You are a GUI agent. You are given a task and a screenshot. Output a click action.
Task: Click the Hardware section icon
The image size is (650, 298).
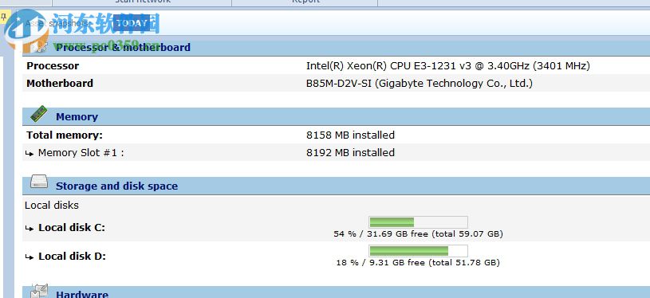point(39,292)
